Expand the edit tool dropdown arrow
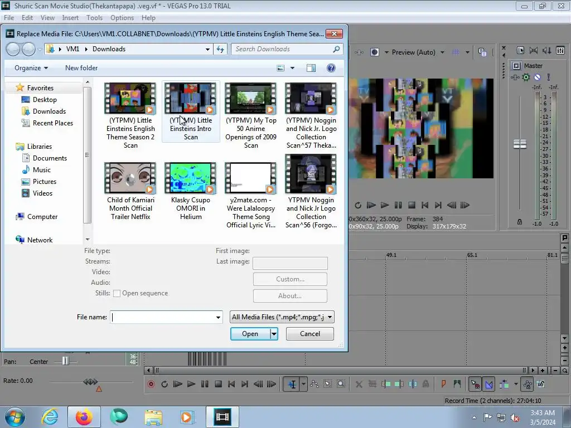571x428 pixels. tap(303, 384)
